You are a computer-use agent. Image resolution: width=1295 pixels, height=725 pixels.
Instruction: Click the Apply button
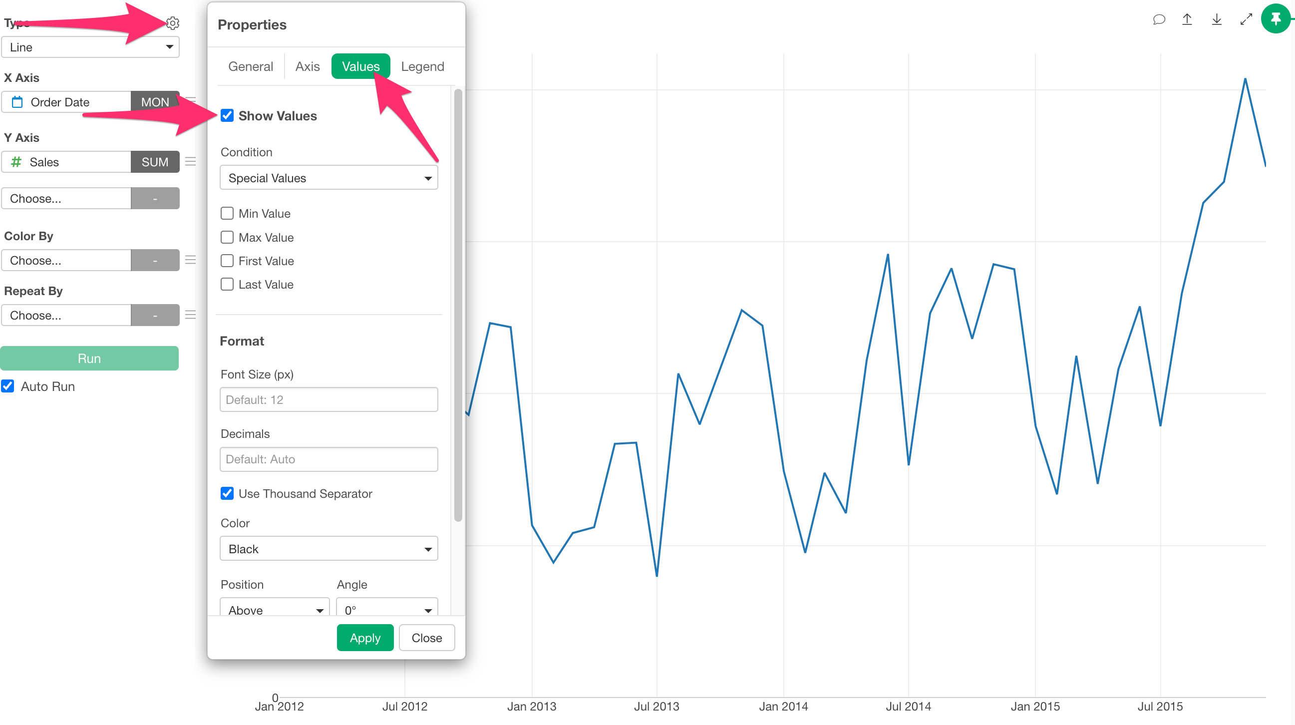[365, 638]
